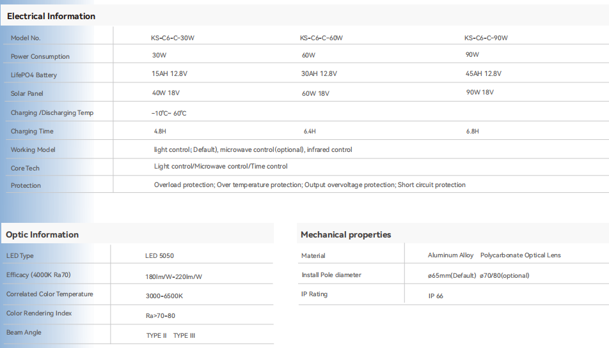This screenshot has width=609, height=348.
Task: Select the 6.4H charging time value
Action: (x=310, y=132)
